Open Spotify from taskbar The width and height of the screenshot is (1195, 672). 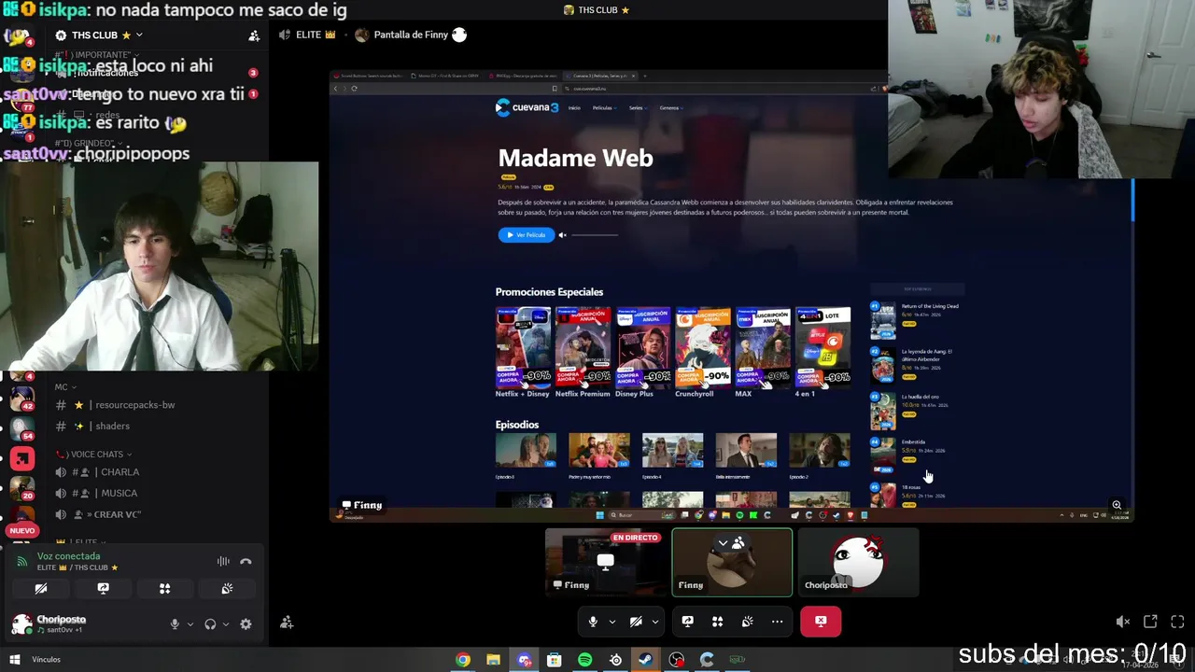pos(584,660)
